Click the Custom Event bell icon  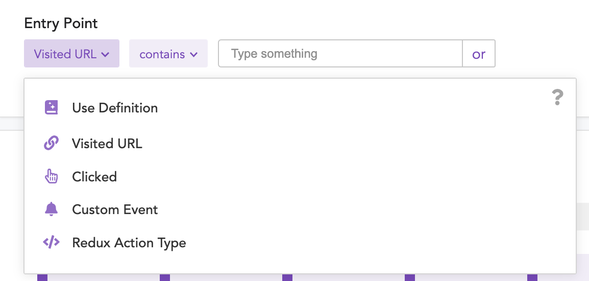pyautogui.click(x=51, y=209)
